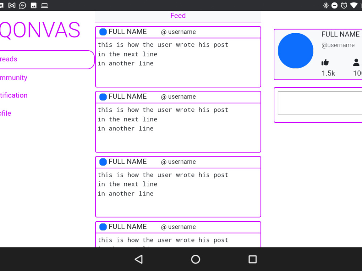This screenshot has height=271, width=362.
Task: Tap the Gmail icon in status bar
Action: pyautogui.click(x=12, y=5)
